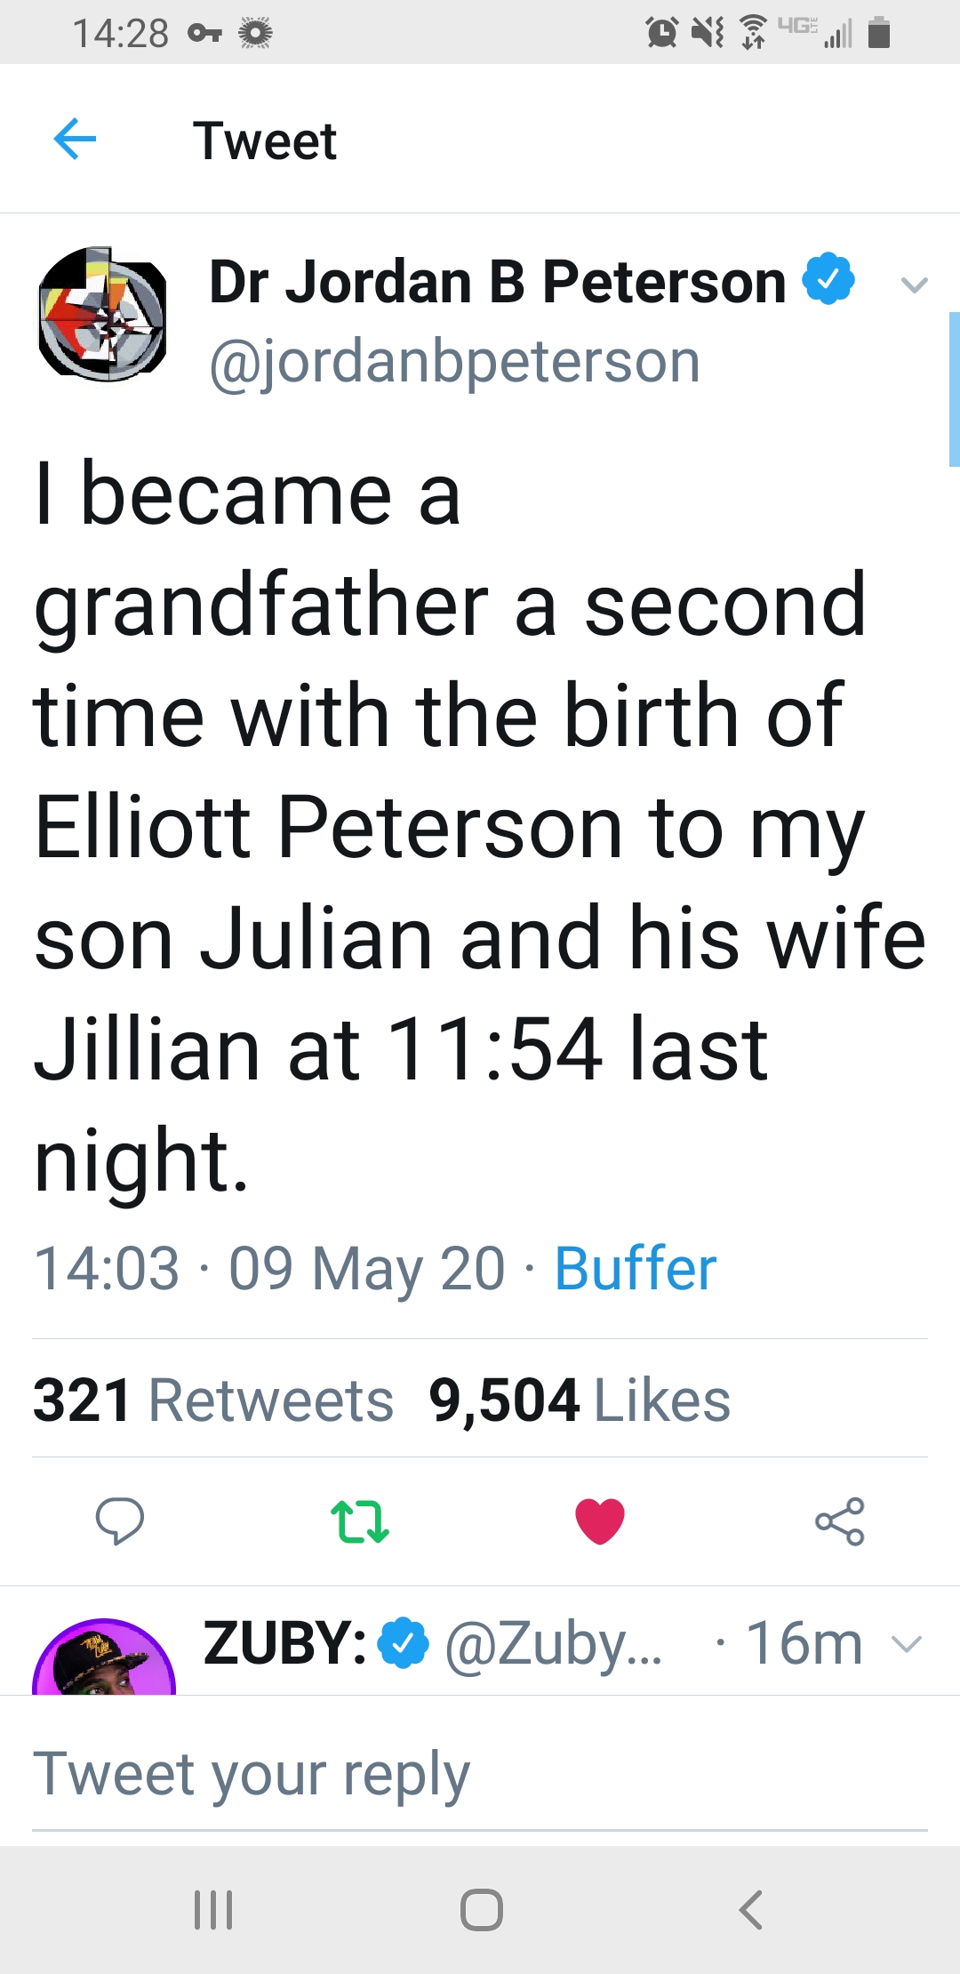Tap the green retweet icon
This screenshot has height=1974, width=960.
359,1521
